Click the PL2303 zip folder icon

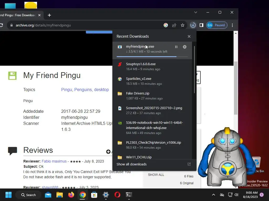(x=120, y=143)
